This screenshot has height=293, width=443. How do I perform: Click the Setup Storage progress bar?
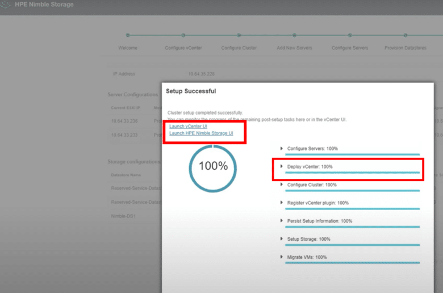click(352, 245)
